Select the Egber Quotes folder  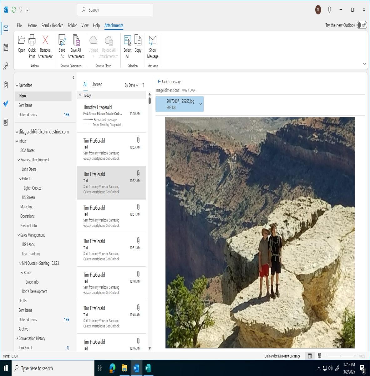coord(33,188)
